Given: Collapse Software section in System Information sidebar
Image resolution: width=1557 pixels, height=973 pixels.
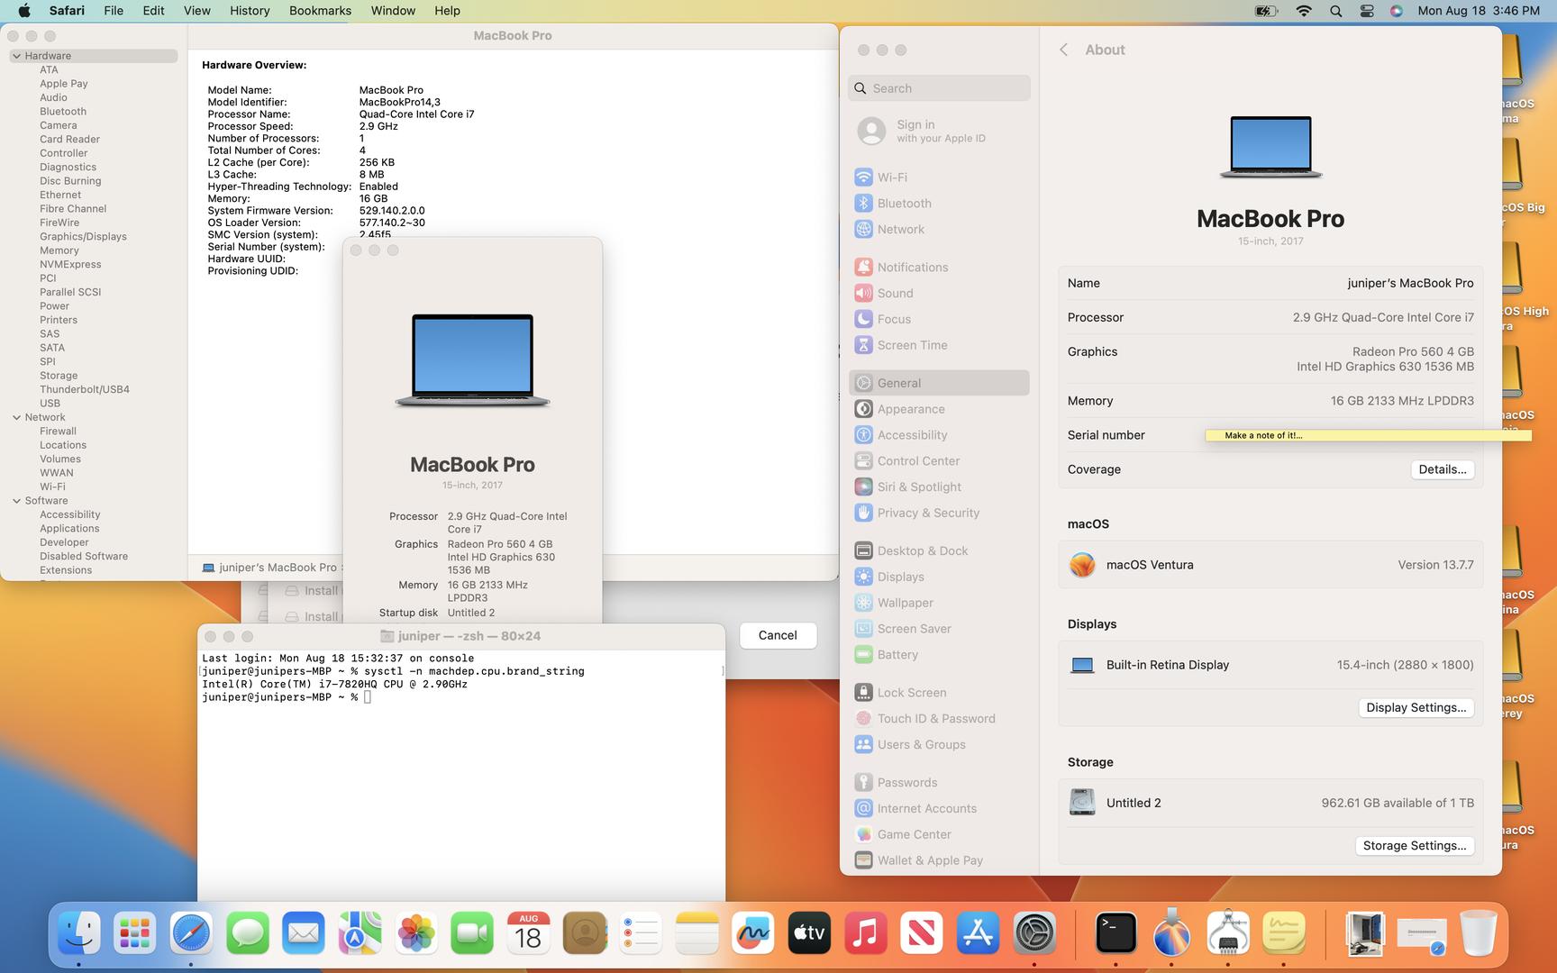Looking at the screenshot, I should [x=16, y=501].
